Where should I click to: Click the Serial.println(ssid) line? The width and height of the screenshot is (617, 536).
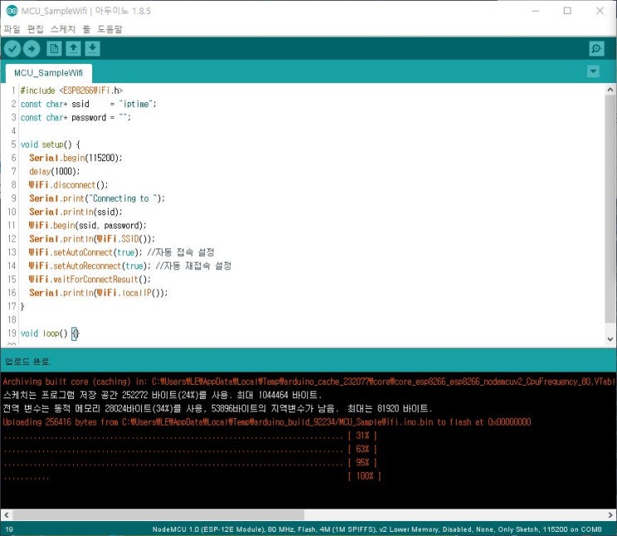[x=76, y=212]
